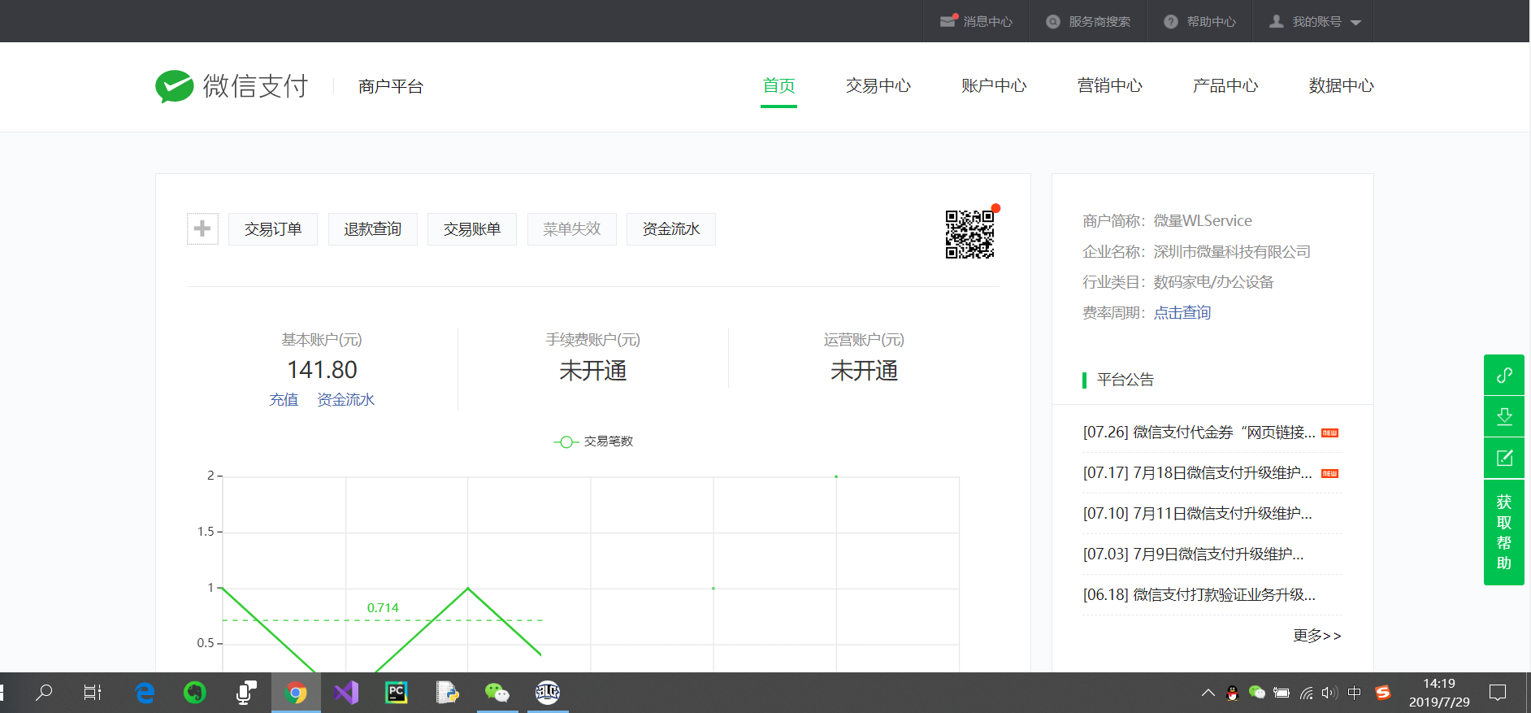Image resolution: width=1531 pixels, height=713 pixels.
Task: Expand more announcements via 更多>>
Action: coord(1316,636)
